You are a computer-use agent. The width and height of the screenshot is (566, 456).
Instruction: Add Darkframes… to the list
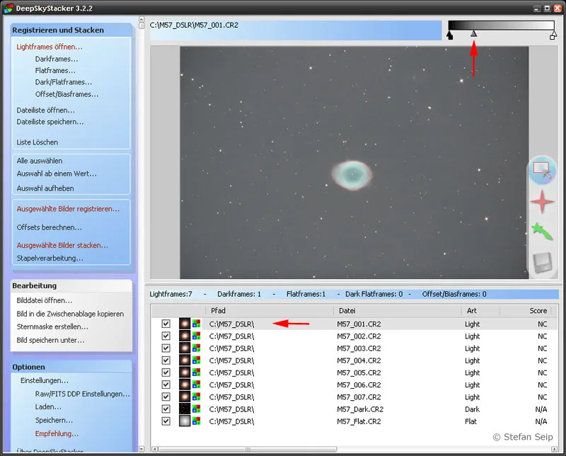click(57, 59)
